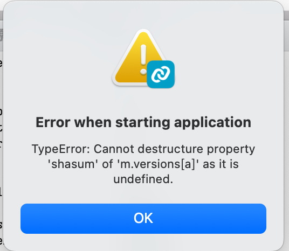Click the word 'when' in heading
This screenshot has height=251, width=289.
[x=93, y=122]
